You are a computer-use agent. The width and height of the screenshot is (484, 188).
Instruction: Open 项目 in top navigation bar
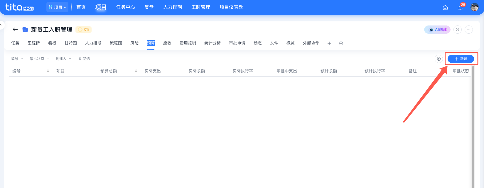101,7
